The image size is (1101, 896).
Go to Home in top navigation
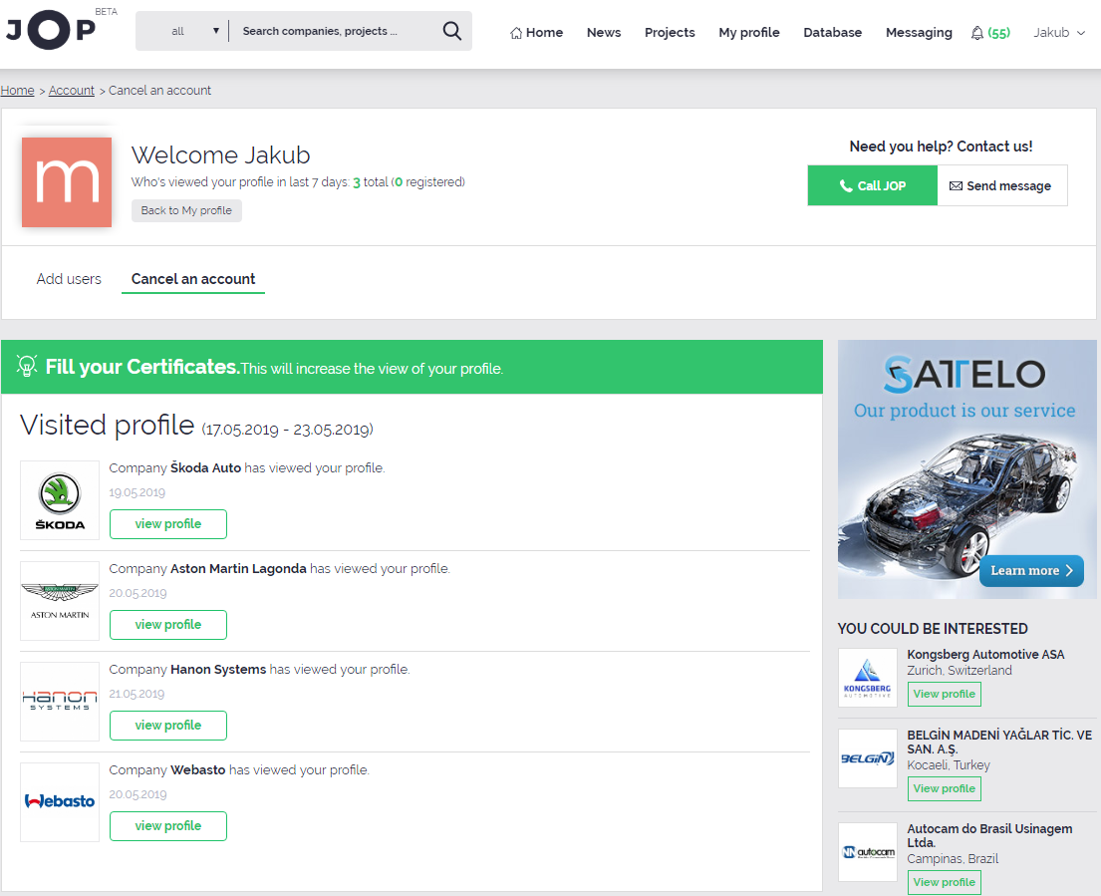pyautogui.click(x=536, y=32)
